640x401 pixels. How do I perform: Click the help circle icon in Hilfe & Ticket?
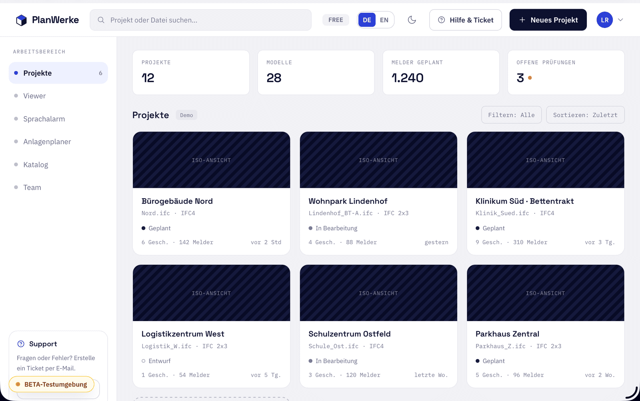coord(442,20)
